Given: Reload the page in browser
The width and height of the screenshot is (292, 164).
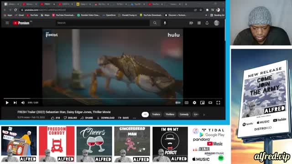Looking at the screenshot, I should point(16,10).
